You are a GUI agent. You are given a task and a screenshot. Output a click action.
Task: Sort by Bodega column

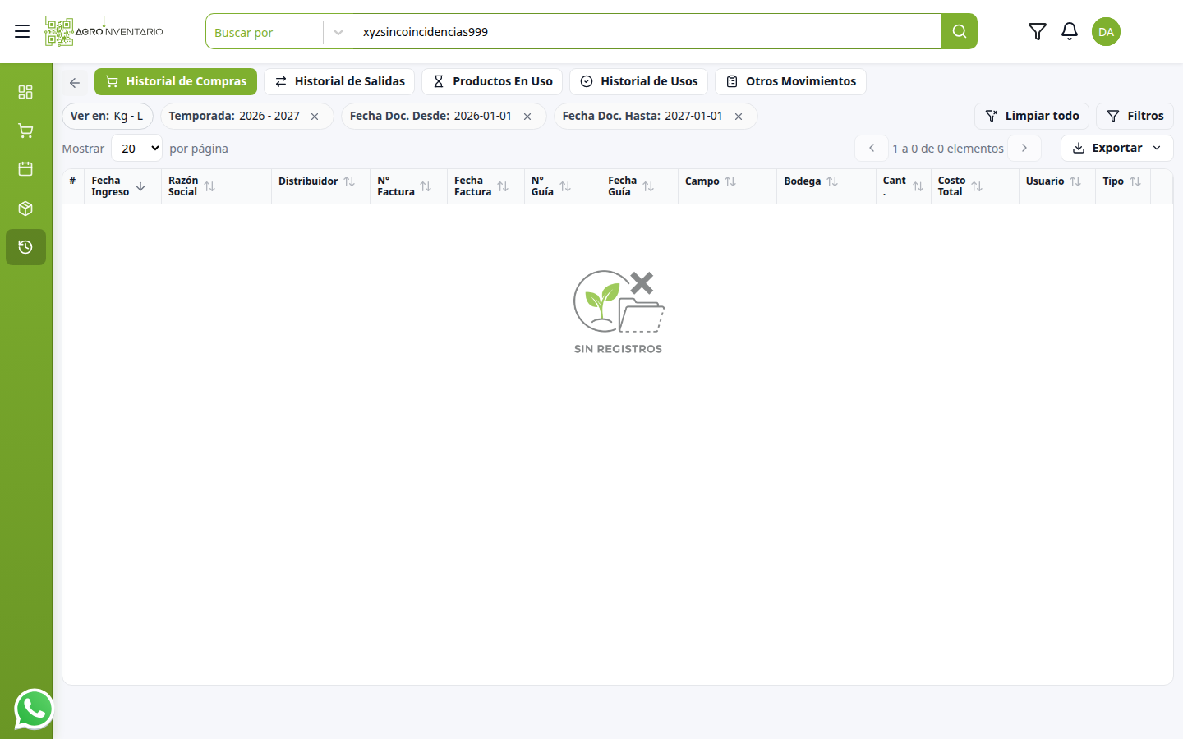832,181
